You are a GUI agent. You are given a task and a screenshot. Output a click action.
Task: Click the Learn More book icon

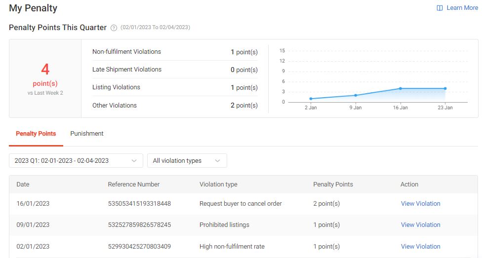click(440, 8)
